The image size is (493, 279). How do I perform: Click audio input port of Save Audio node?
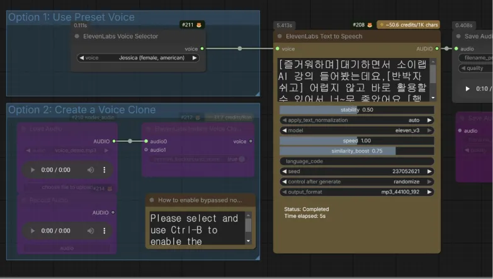456,48
